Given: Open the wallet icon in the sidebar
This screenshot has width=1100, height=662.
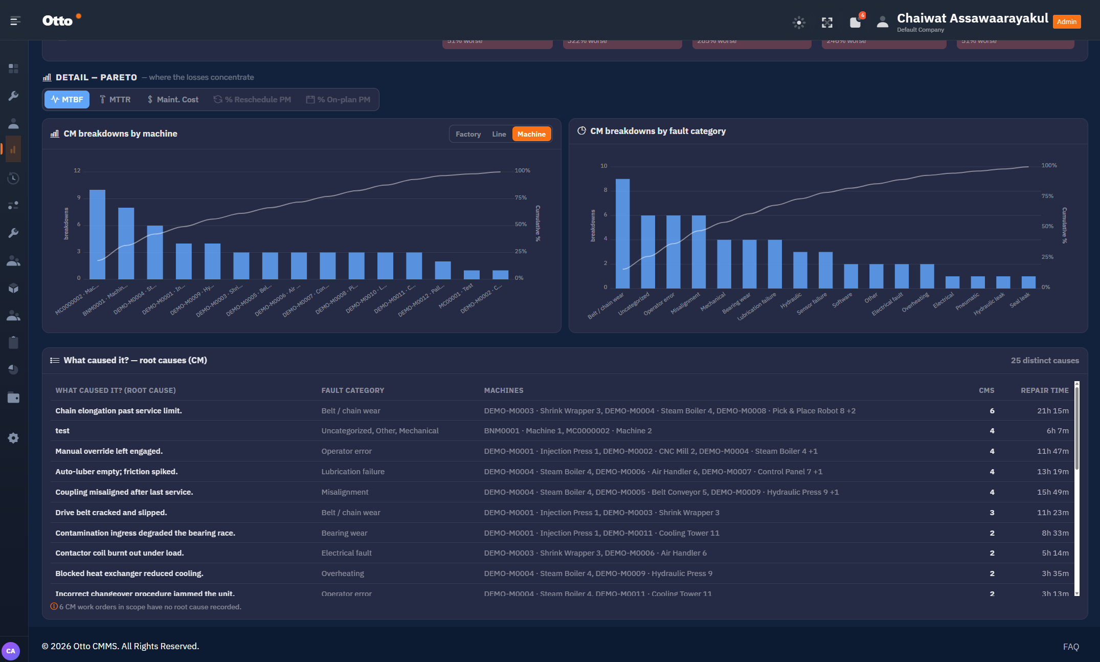Looking at the screenshot, I should 14,398.
